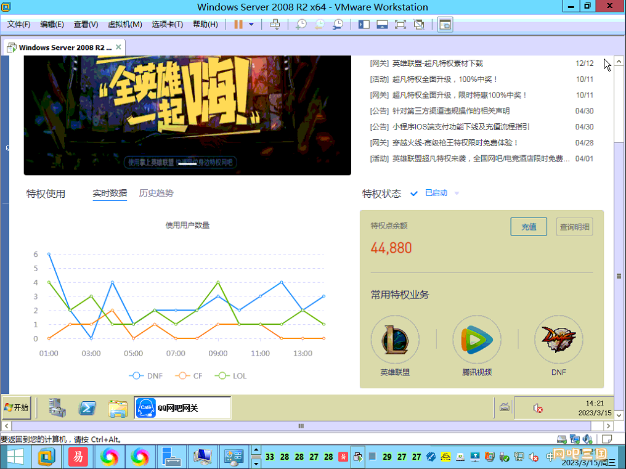
Task: Toggle the VMware library sidebar icon
Action: click(x=364, y=25)
